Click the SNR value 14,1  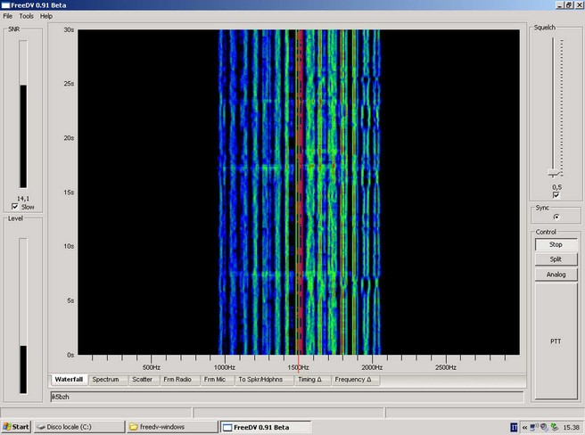(23, 199)
